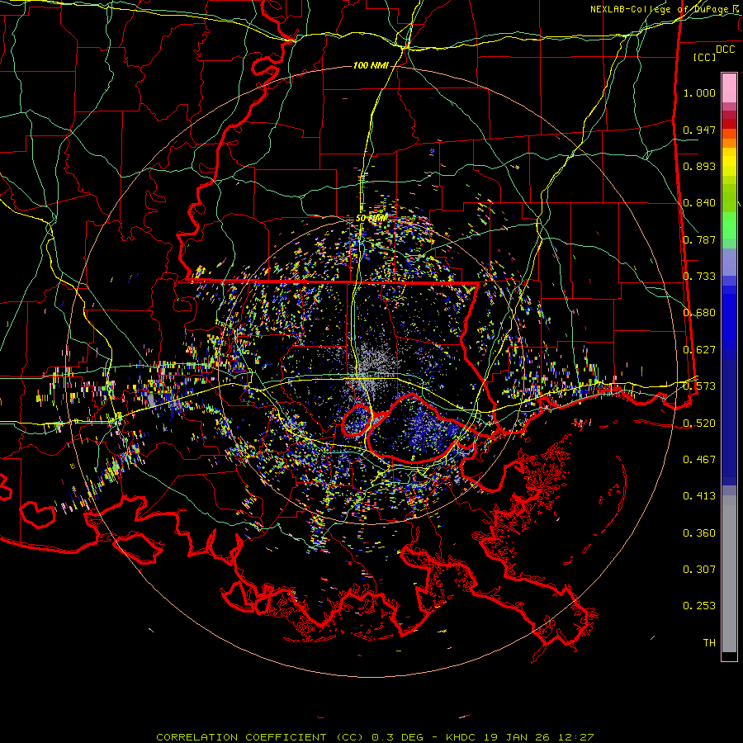
Task: Click the 0.787 value on color scale
Action: [699, 239]
